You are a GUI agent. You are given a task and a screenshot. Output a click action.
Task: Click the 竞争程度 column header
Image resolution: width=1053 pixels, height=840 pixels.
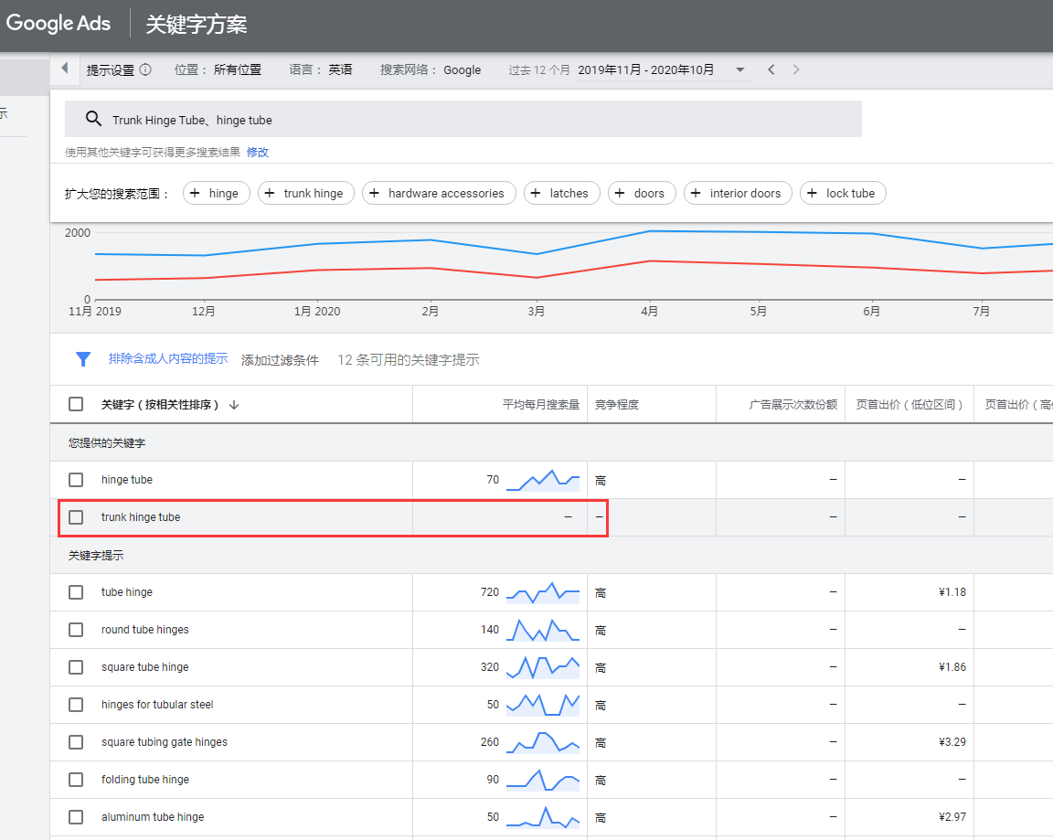pyautogui.click(x=617, y=405)
